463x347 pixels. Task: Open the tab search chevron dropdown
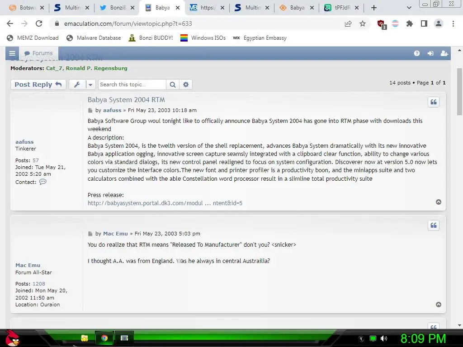(x=409, y=8)
